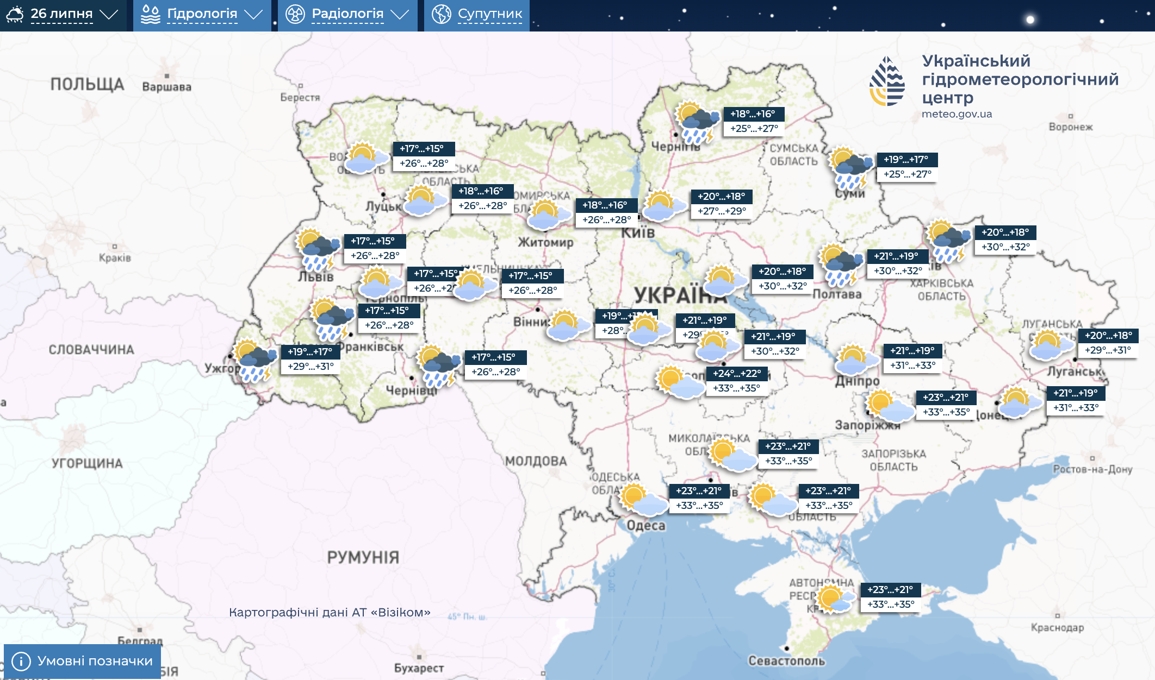
Task: Click the Київ temperature label +20°...+18°
Action: [721, 197]
